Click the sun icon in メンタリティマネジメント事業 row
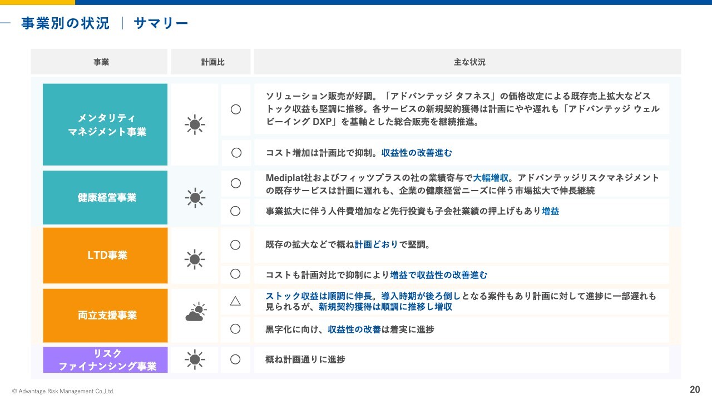This screenshot has width=712, height=400. click(194, 125)
